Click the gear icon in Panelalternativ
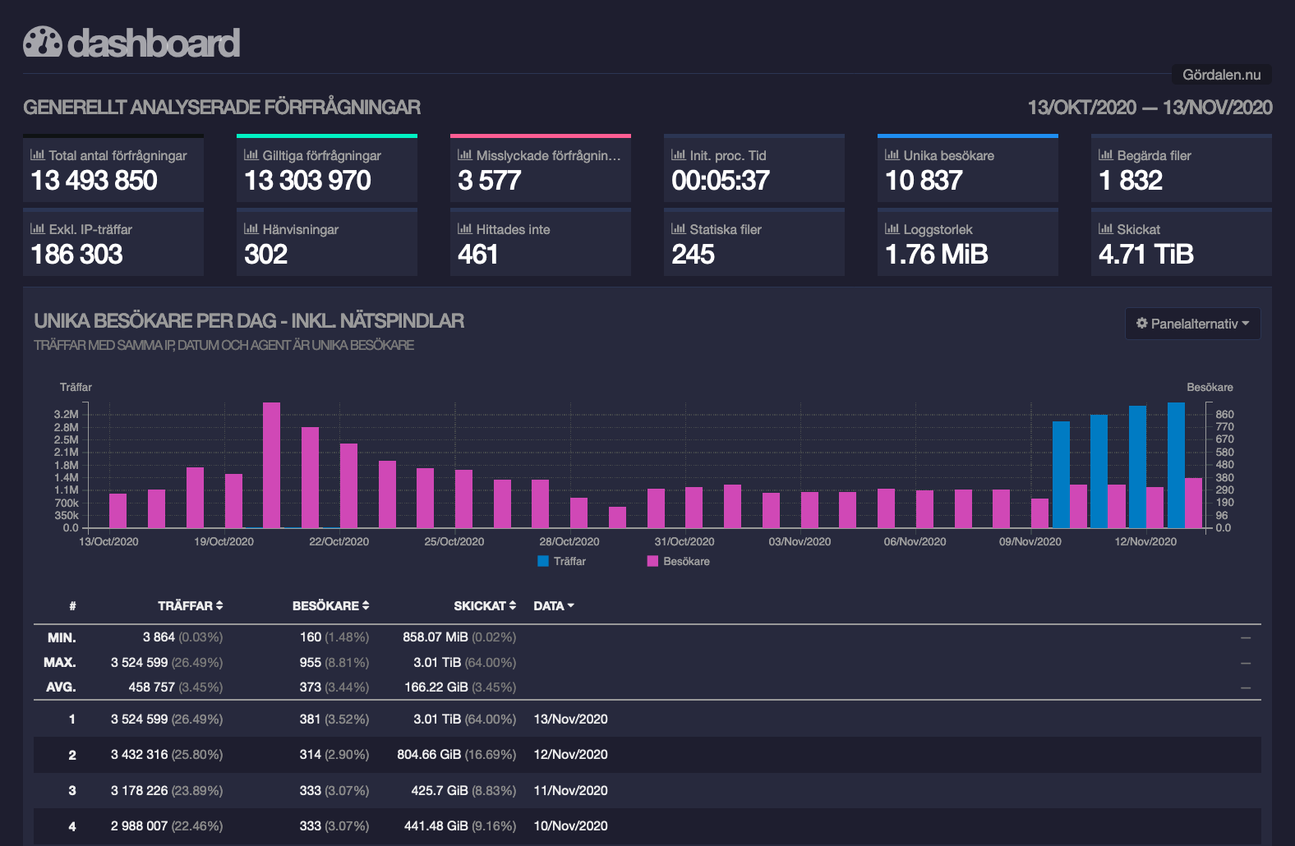Image resolution: width=1295 pixels, height=846 pixels. [1141, 323]
